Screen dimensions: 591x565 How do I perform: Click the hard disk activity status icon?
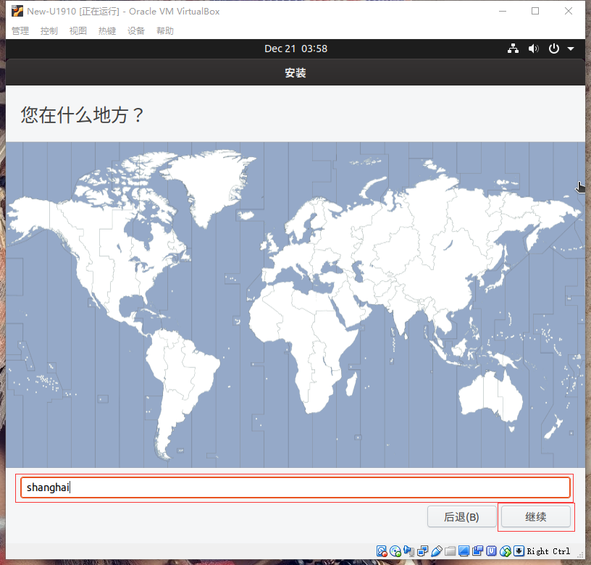(382, 551)
